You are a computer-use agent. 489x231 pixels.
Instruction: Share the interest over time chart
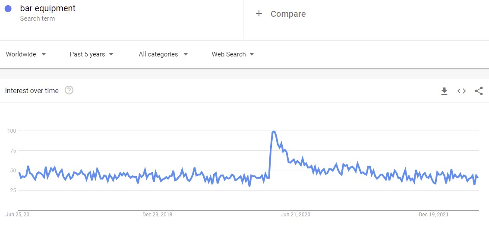[x=479, y=91]
